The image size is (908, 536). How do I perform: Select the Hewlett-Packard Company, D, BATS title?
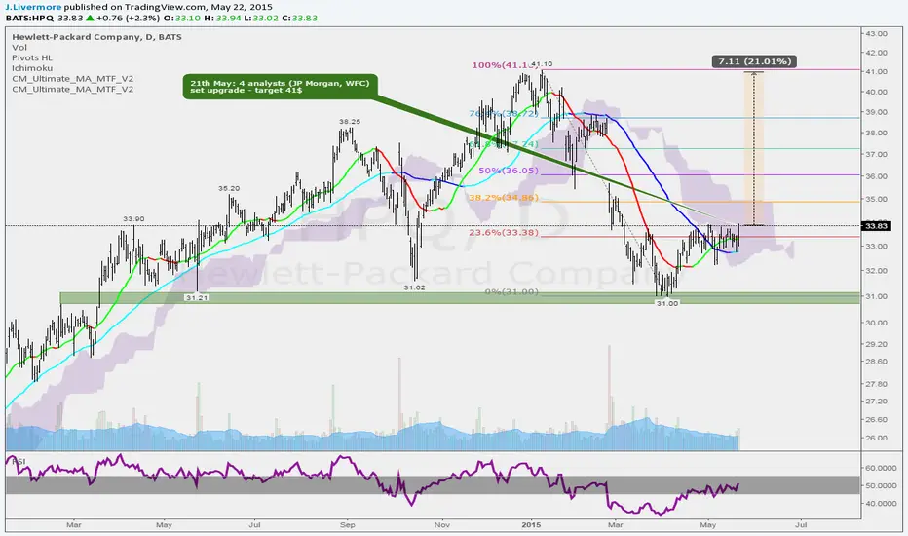[x=96, y=36]
